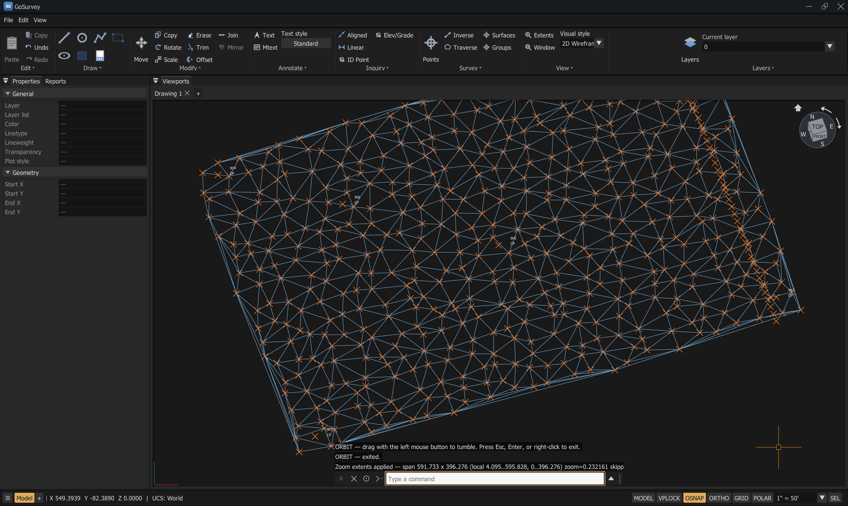Click the command input field
Image resolution: width=848 pixels, height=506 pixels.
point(495,479)
